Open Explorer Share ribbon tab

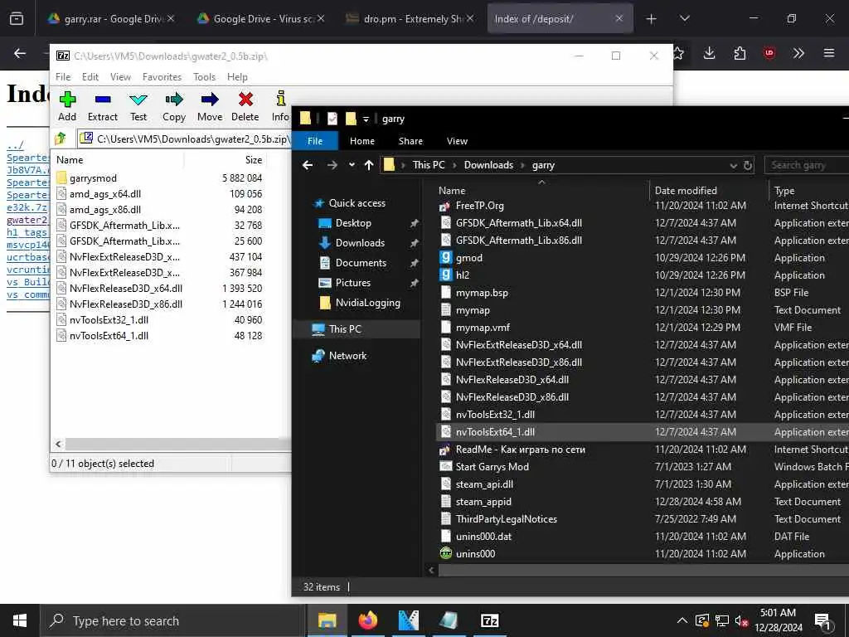pos(410,141)
